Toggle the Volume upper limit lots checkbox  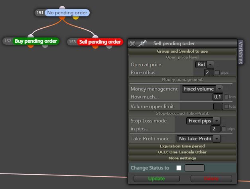point(226,106)
